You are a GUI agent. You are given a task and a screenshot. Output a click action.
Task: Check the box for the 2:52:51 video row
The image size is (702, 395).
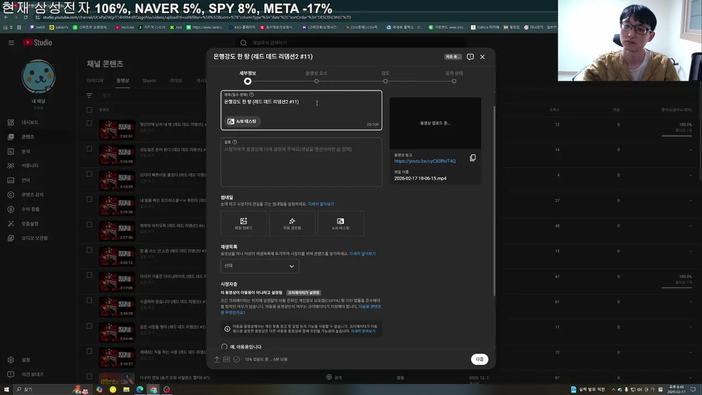click(89, 123)
